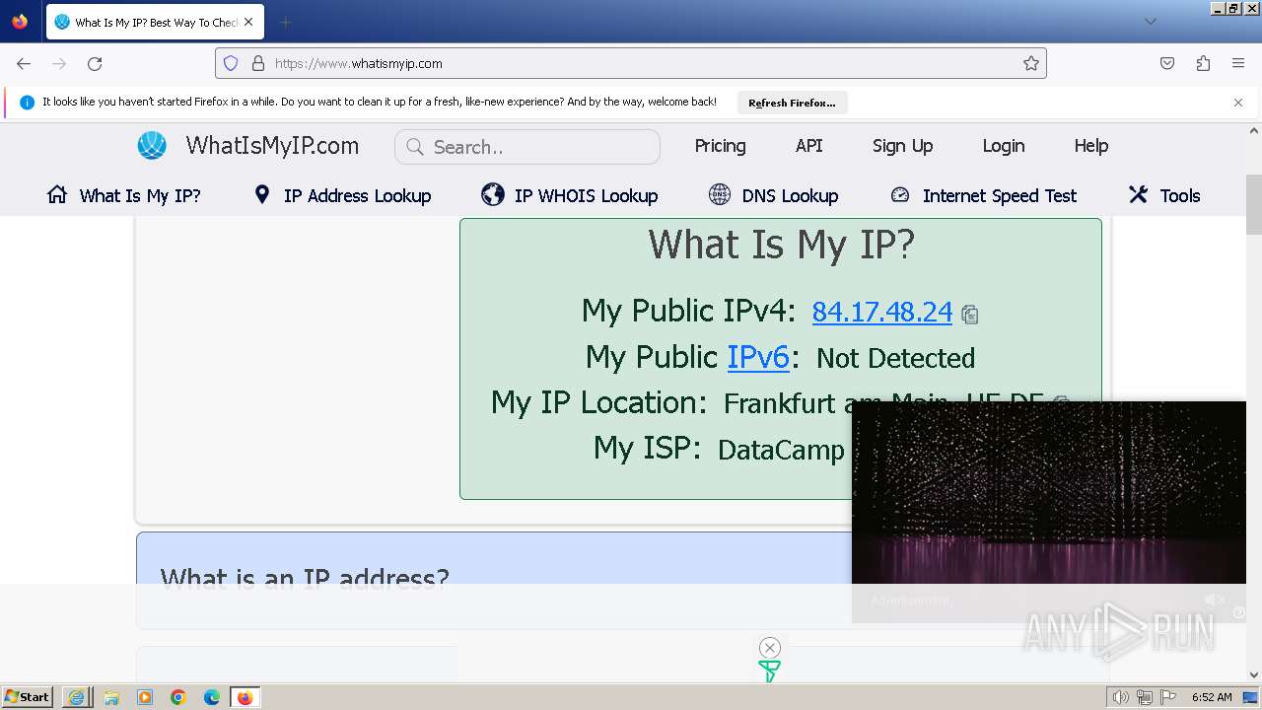1262x710 pixels.
Task: Switch to Firefox taskbar button
Action: point(245,697)
